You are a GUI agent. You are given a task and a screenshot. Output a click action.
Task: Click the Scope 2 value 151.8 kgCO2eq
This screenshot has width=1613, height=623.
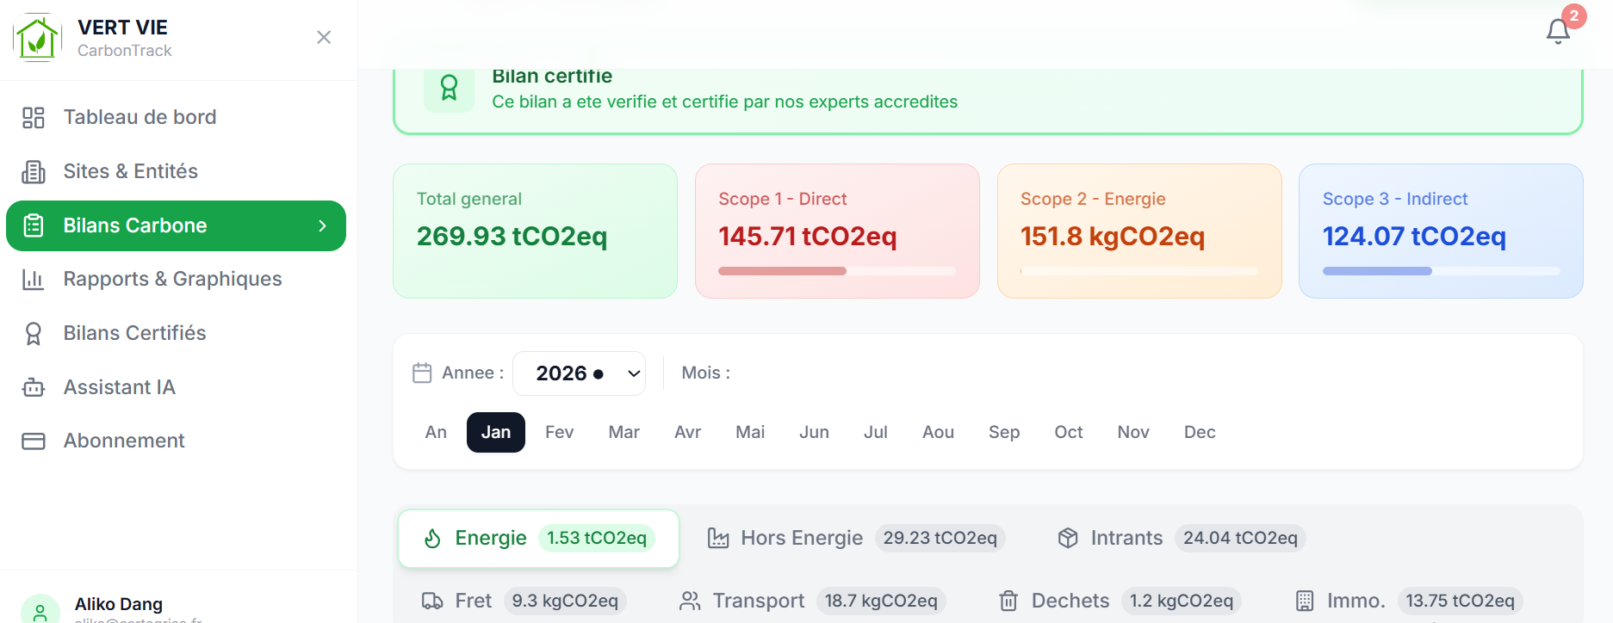click(1113, 236)
